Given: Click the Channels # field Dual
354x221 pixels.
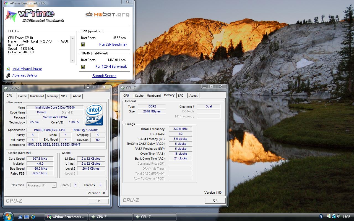Looking at the screenshot, I should pyautogui.click(x=209, y=106).
